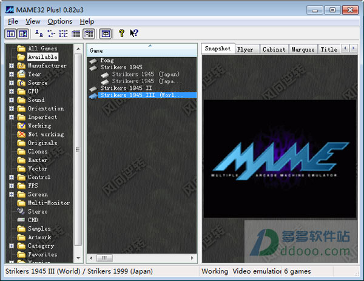Screen dimensions: 364x281
Task: Select the All Games folder icon
Action: pyautogui.click(x=21, y=49)
